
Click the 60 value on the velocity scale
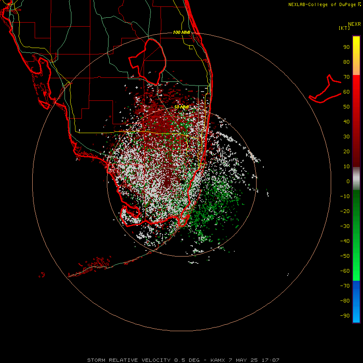(x=346, y=92)
